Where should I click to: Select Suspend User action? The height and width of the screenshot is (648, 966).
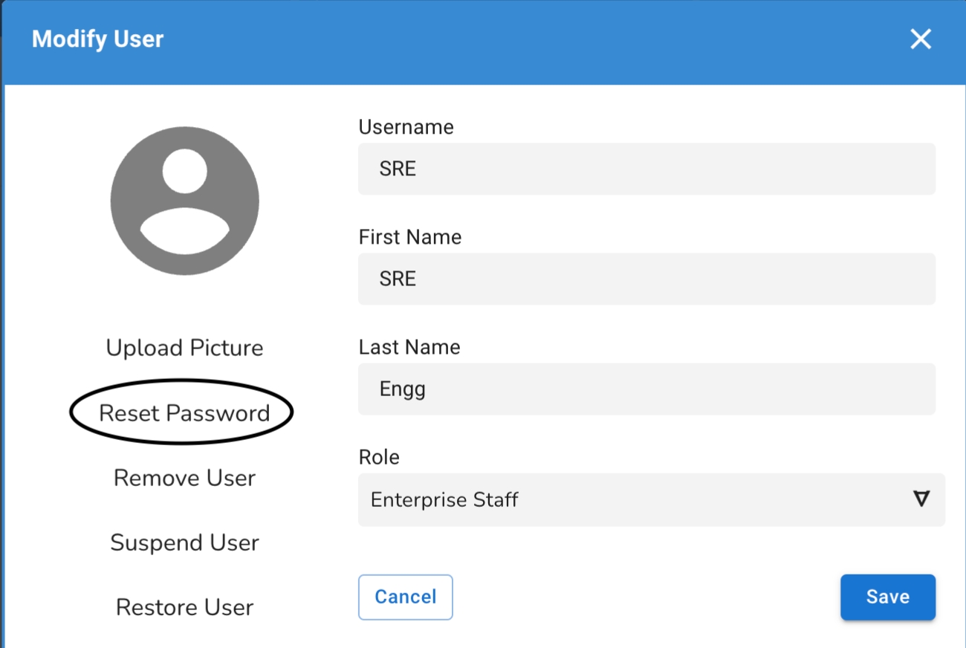tap(184, 542)
